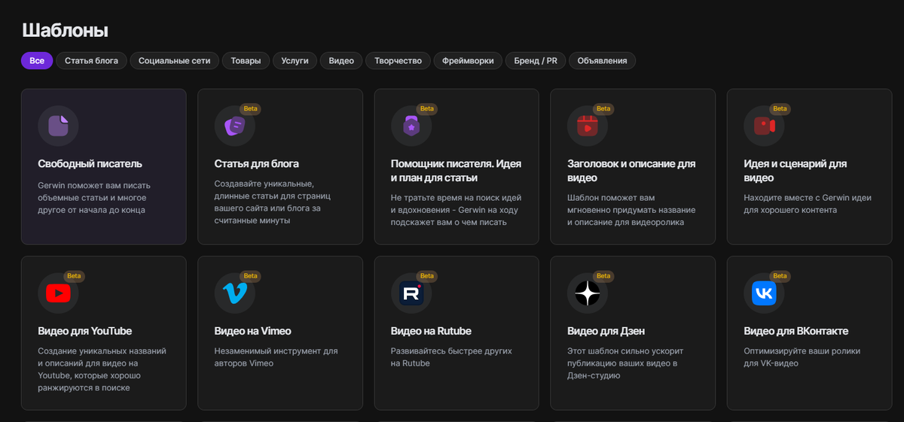Click the Свободный писатель note icon
This screenshot has height=422, width=904.
[x=58, y=126]
